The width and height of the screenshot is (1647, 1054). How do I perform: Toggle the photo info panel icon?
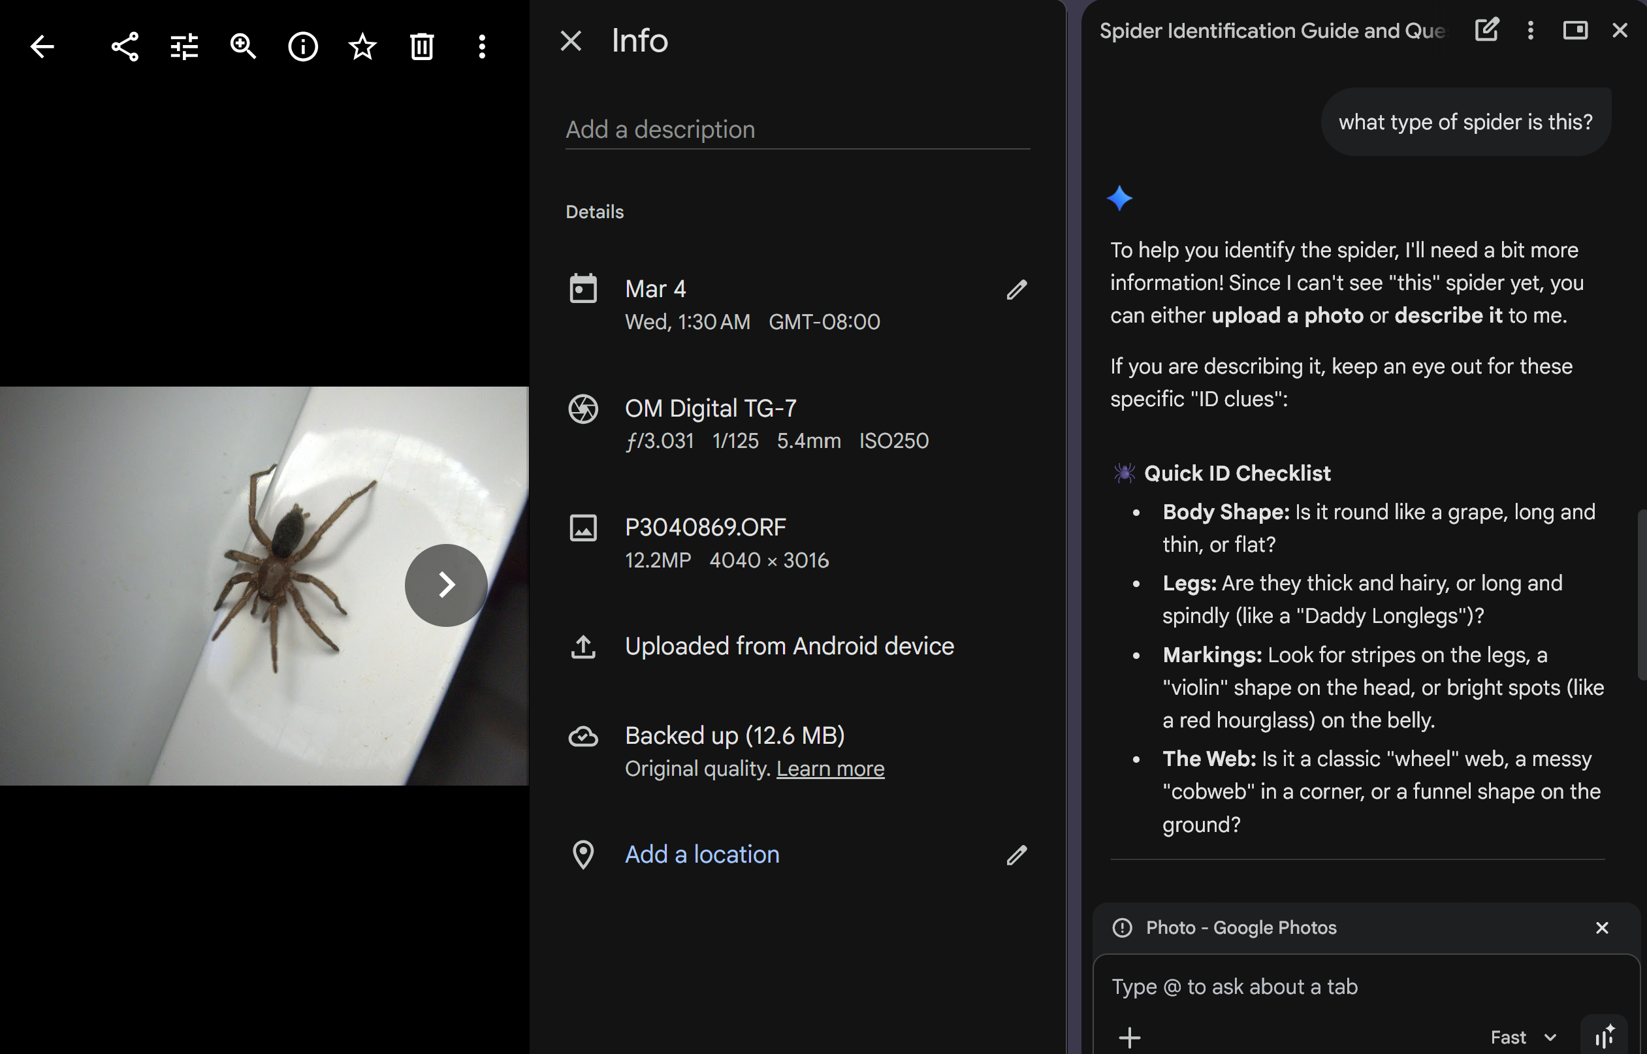[x=302, y=46]
